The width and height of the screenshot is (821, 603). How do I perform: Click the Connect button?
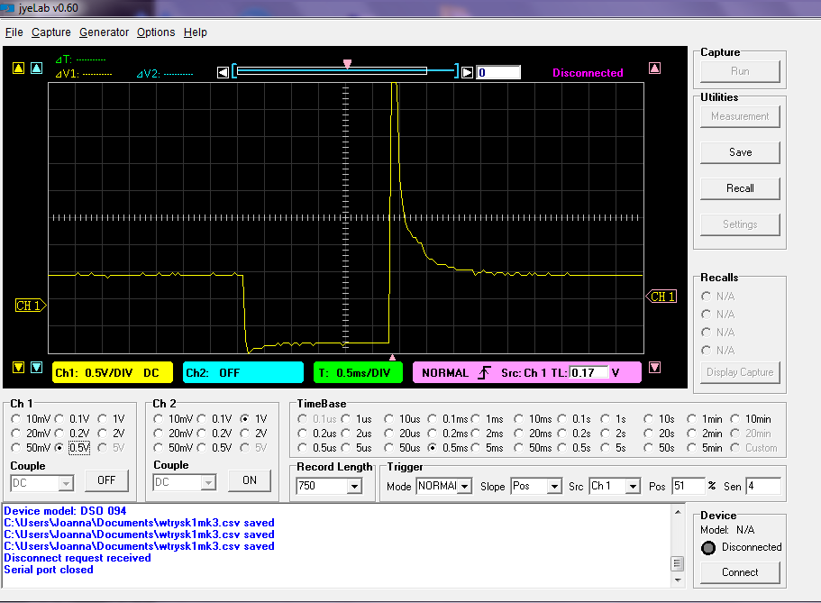pos(740,572)
